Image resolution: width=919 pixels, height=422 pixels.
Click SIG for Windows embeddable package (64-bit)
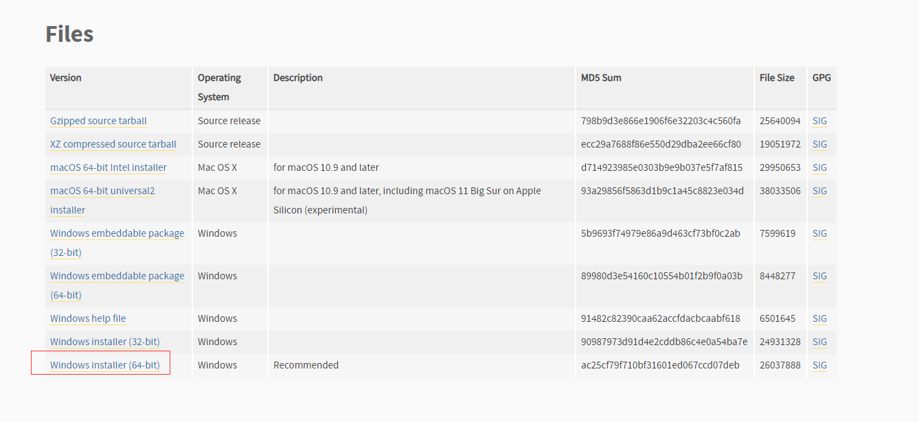819,276
